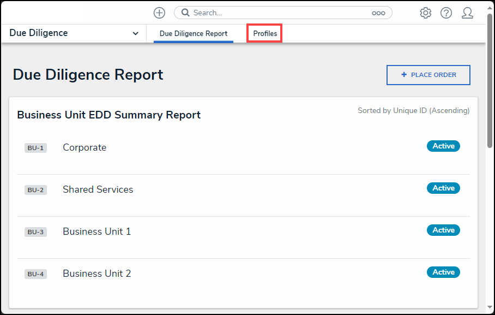Open the help question mark icon
Image resolution: width=495 pixels, height=315 pixels.
(x=446, y=13)
